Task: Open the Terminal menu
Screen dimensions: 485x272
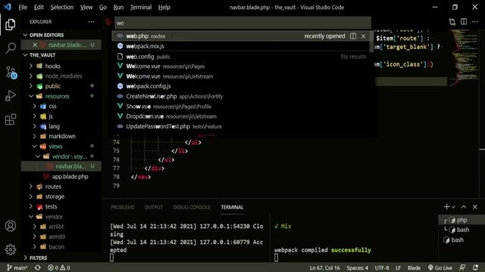Action: tap(141, 7)
